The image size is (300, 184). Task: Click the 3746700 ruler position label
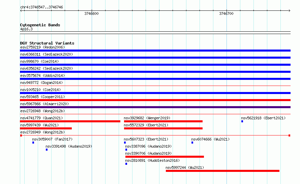click(x=226, y=13)
